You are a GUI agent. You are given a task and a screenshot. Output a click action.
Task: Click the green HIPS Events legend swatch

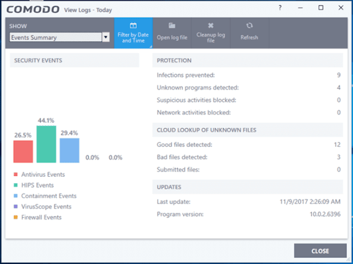click(16, 185)
